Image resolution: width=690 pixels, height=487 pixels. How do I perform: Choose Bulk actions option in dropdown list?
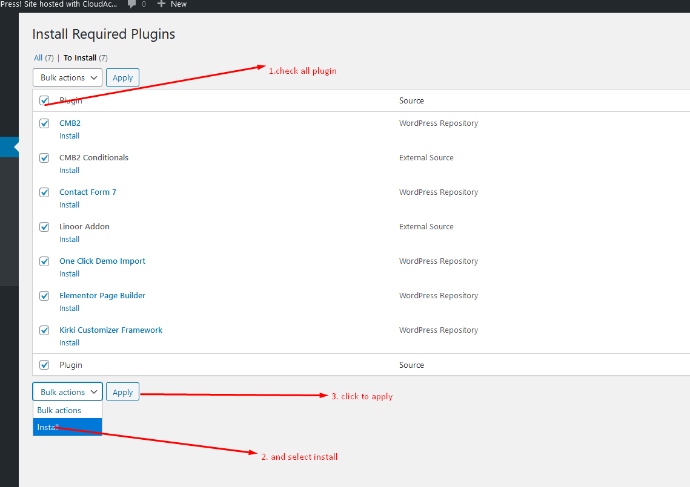59,410
